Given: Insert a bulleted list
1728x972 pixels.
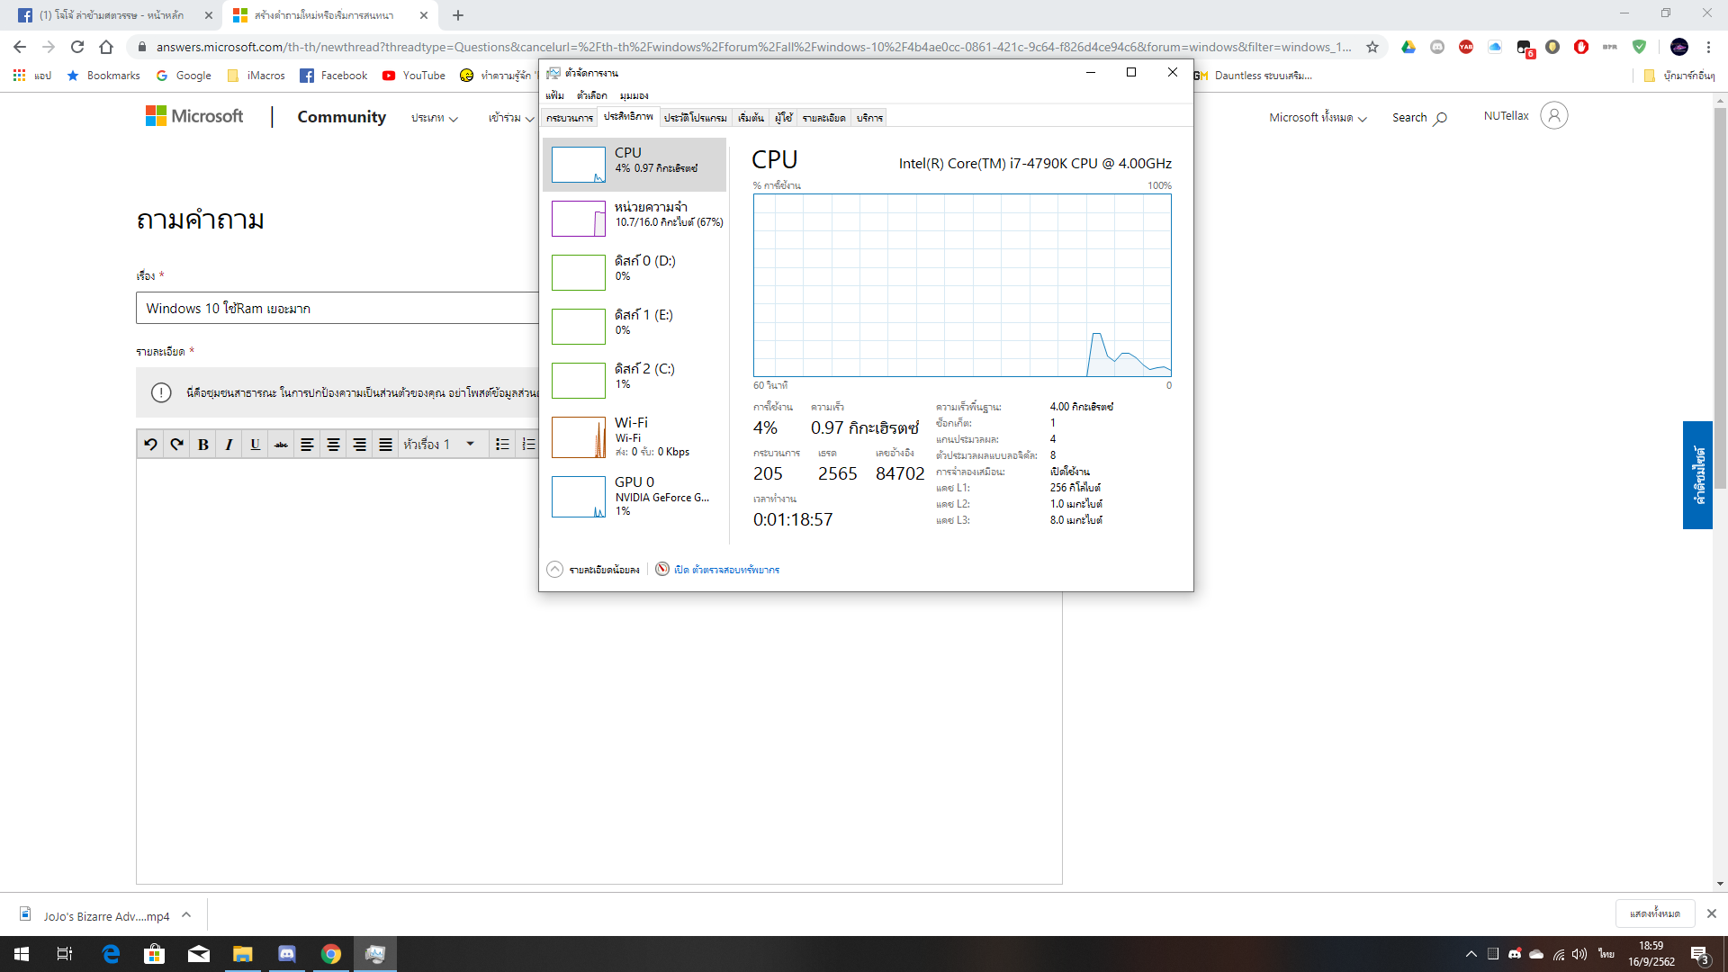Looking at the screenshot, I should click(x=502, y=444).
